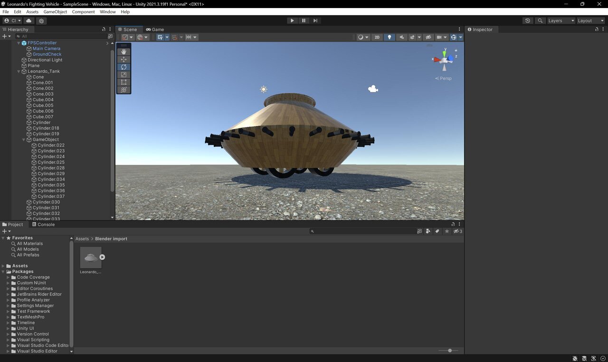The width and height of the screenshot is (608, 362).
Task: Click the Pause button
Action: click(x=304, y=20)
